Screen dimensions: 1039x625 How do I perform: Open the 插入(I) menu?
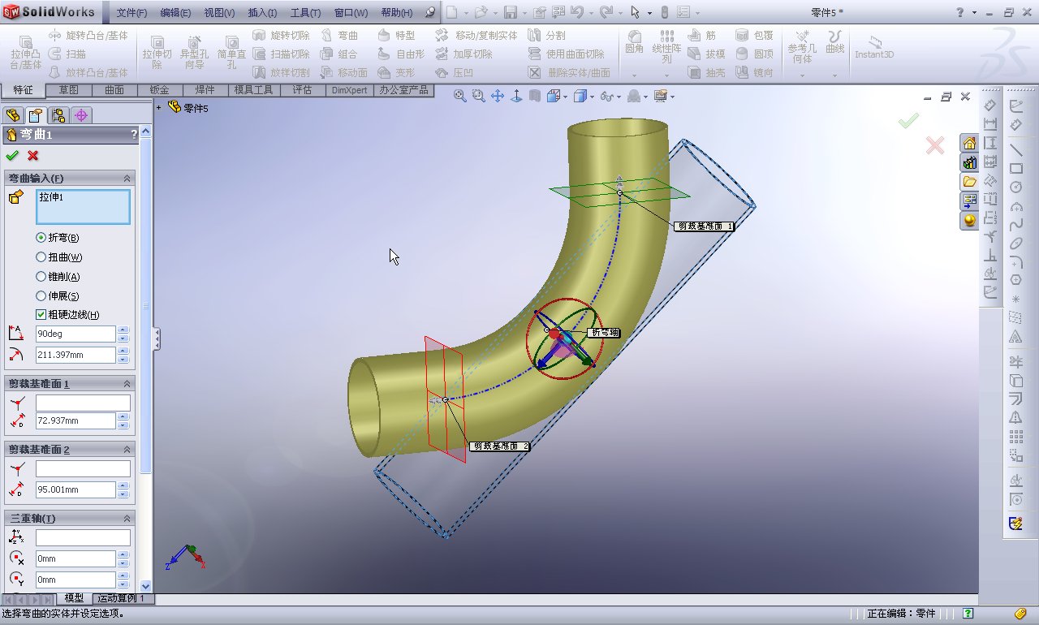262,13
